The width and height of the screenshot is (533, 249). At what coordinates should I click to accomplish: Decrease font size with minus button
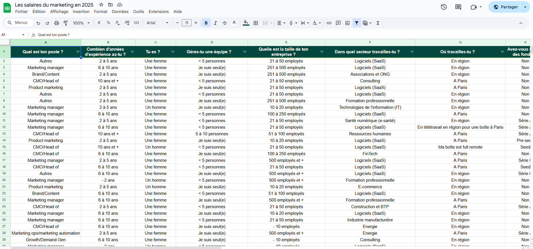click(x=177, y=23)
